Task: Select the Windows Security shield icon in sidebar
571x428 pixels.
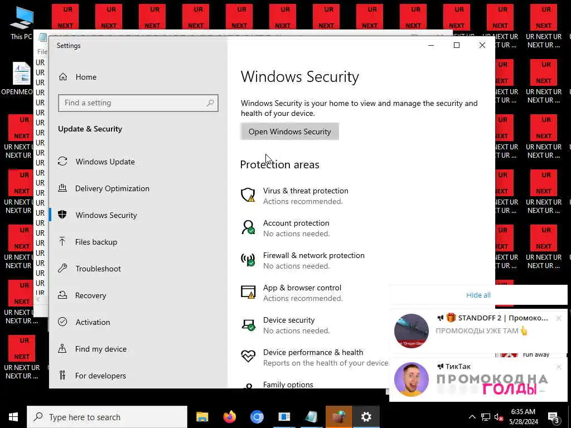Action: coord(62,215)
